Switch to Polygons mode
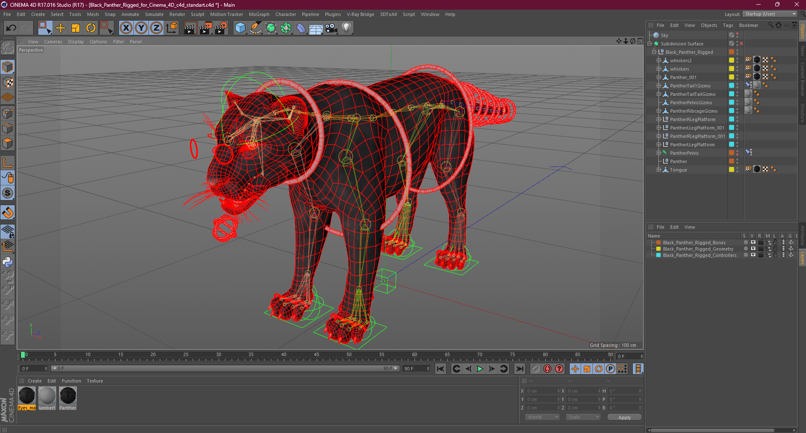The image size is (806, 433). (x=8, y=143)
